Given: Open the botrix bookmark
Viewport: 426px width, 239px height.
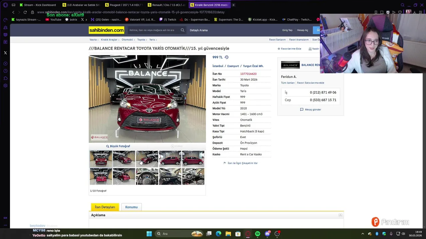Looking at the screenshot, I should pos(71,20).
